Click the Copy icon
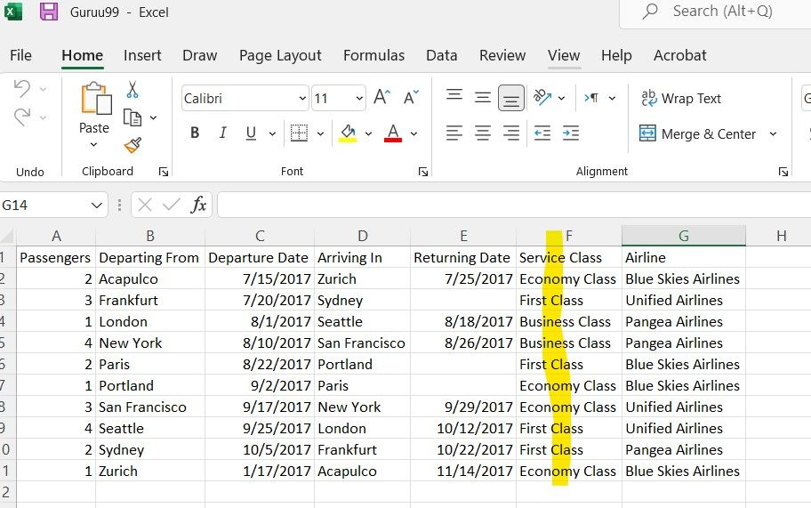 point(132,117)
